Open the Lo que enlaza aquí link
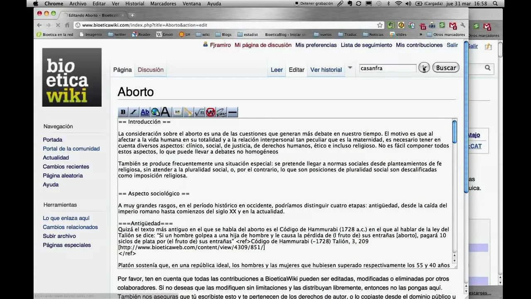The image size is (531, 299). pyautogui.click(x=66, y=218)
